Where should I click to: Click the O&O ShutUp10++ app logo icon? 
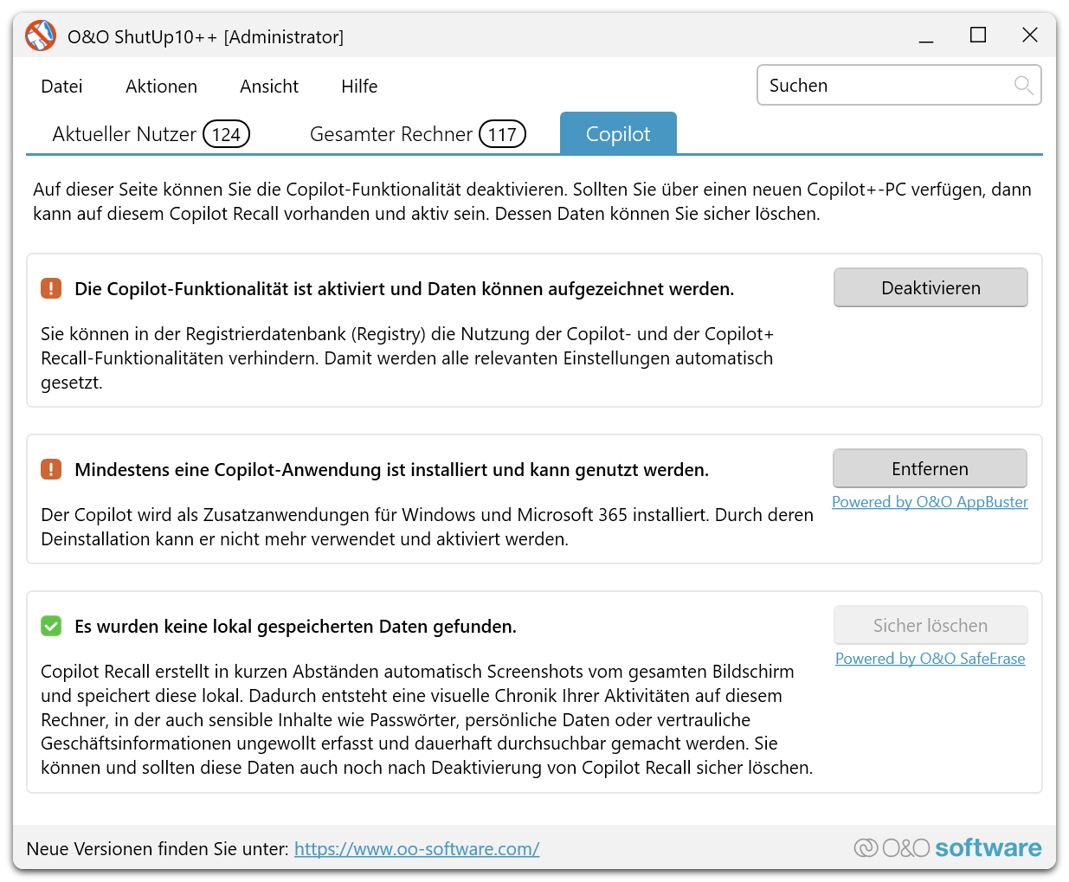coord(41,36)
